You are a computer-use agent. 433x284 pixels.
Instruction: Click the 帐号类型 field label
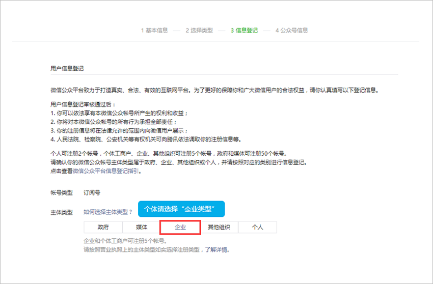tap(62, 193)
